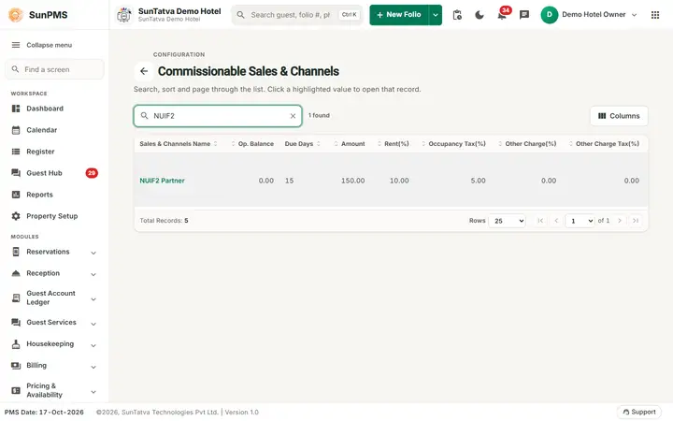Click the D user avatar
This screenshot has width=673, height=421.
549,15
